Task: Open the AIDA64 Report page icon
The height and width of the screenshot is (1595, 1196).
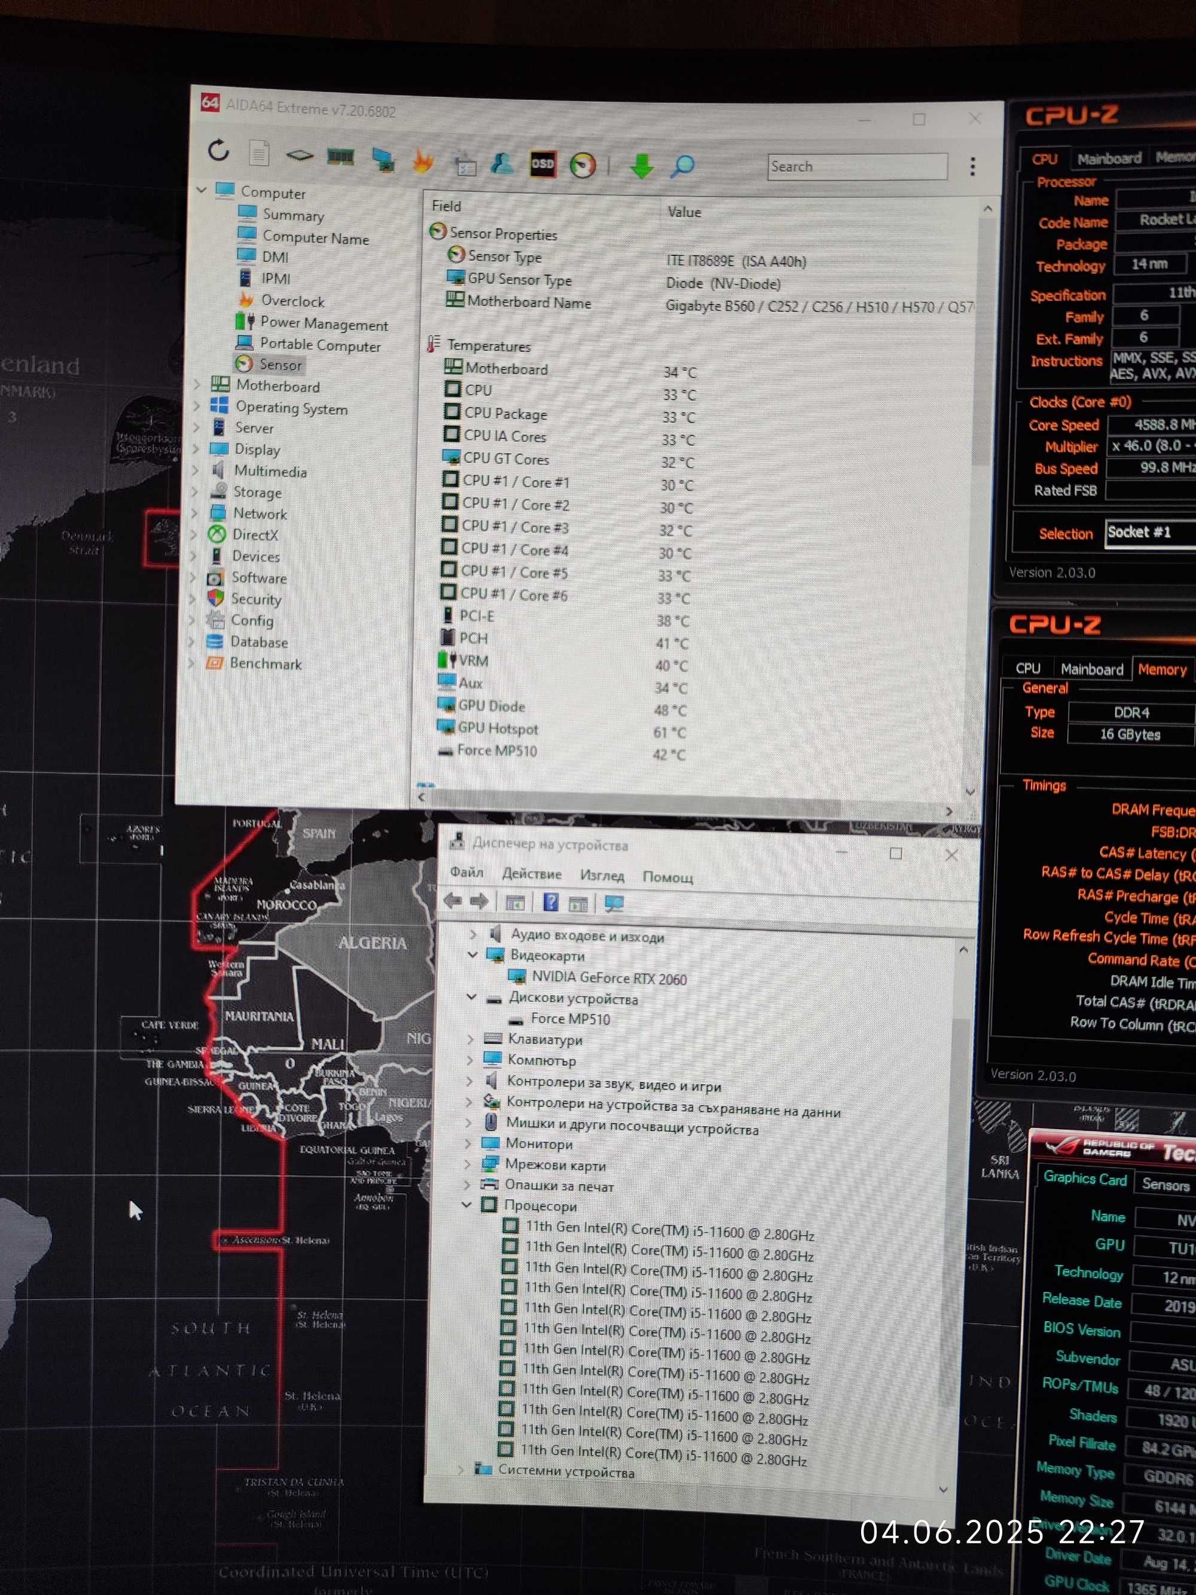Action: coord(259,153)
